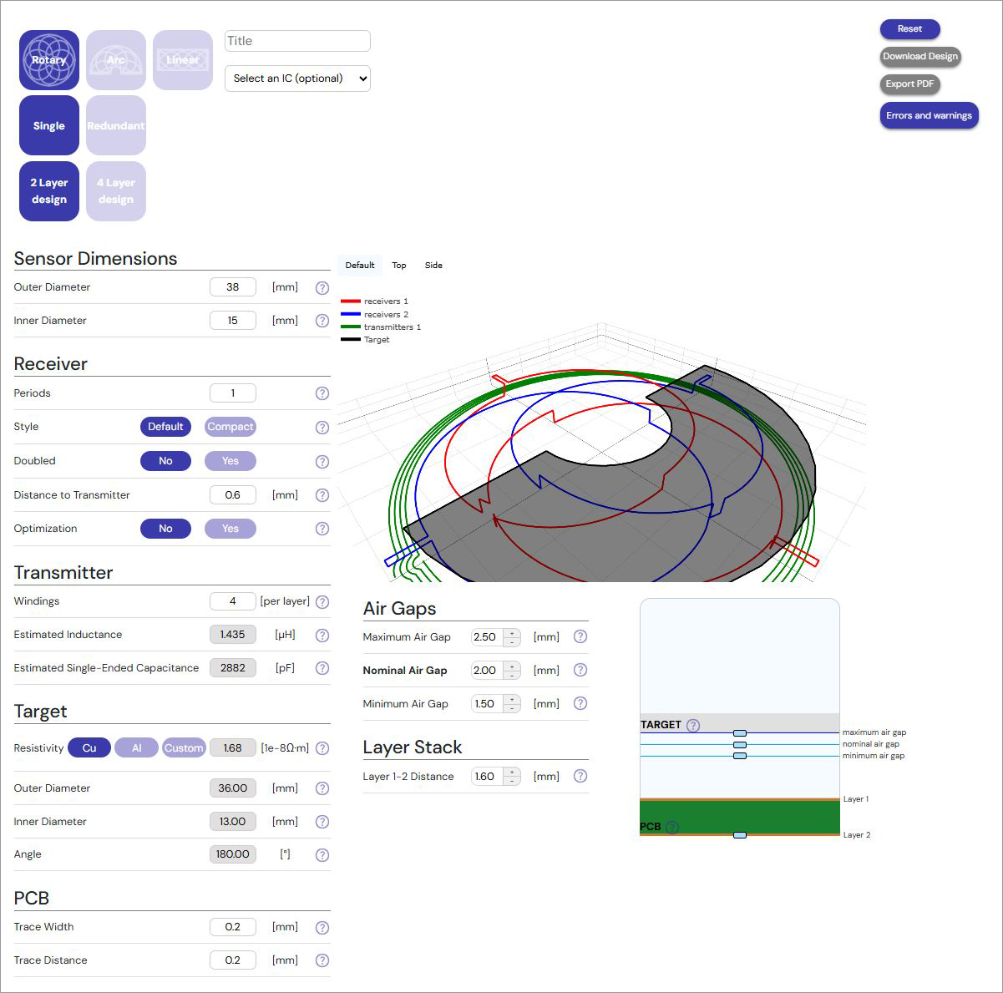
Task: Click help icon next to Periods
Action: click(322, 393)
